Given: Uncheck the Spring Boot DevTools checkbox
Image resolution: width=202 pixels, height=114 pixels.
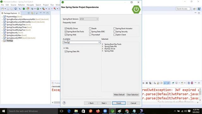Looking at the screenshot, I should [66, 32].
